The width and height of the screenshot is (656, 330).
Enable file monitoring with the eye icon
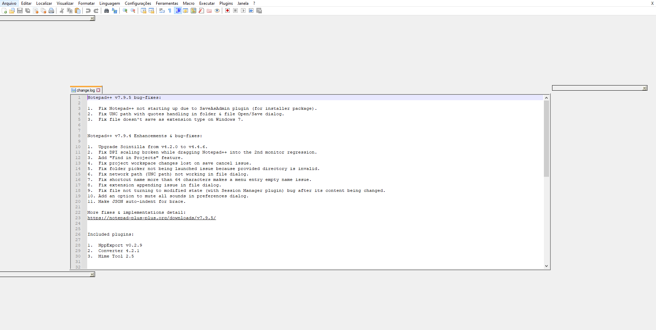(217, 11)
